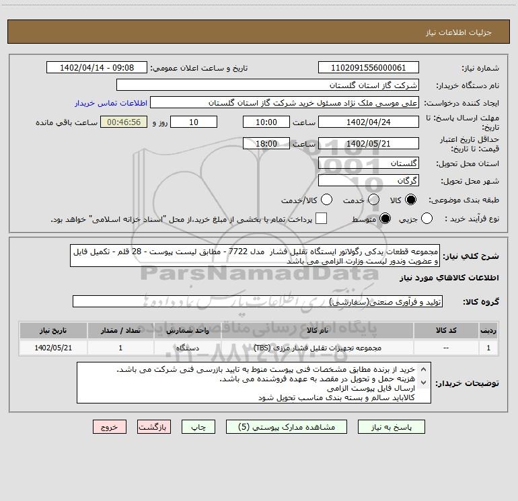518x501 pixels.
Task: Select the کالا/خدمت radio button
Action: coord(326,200)
